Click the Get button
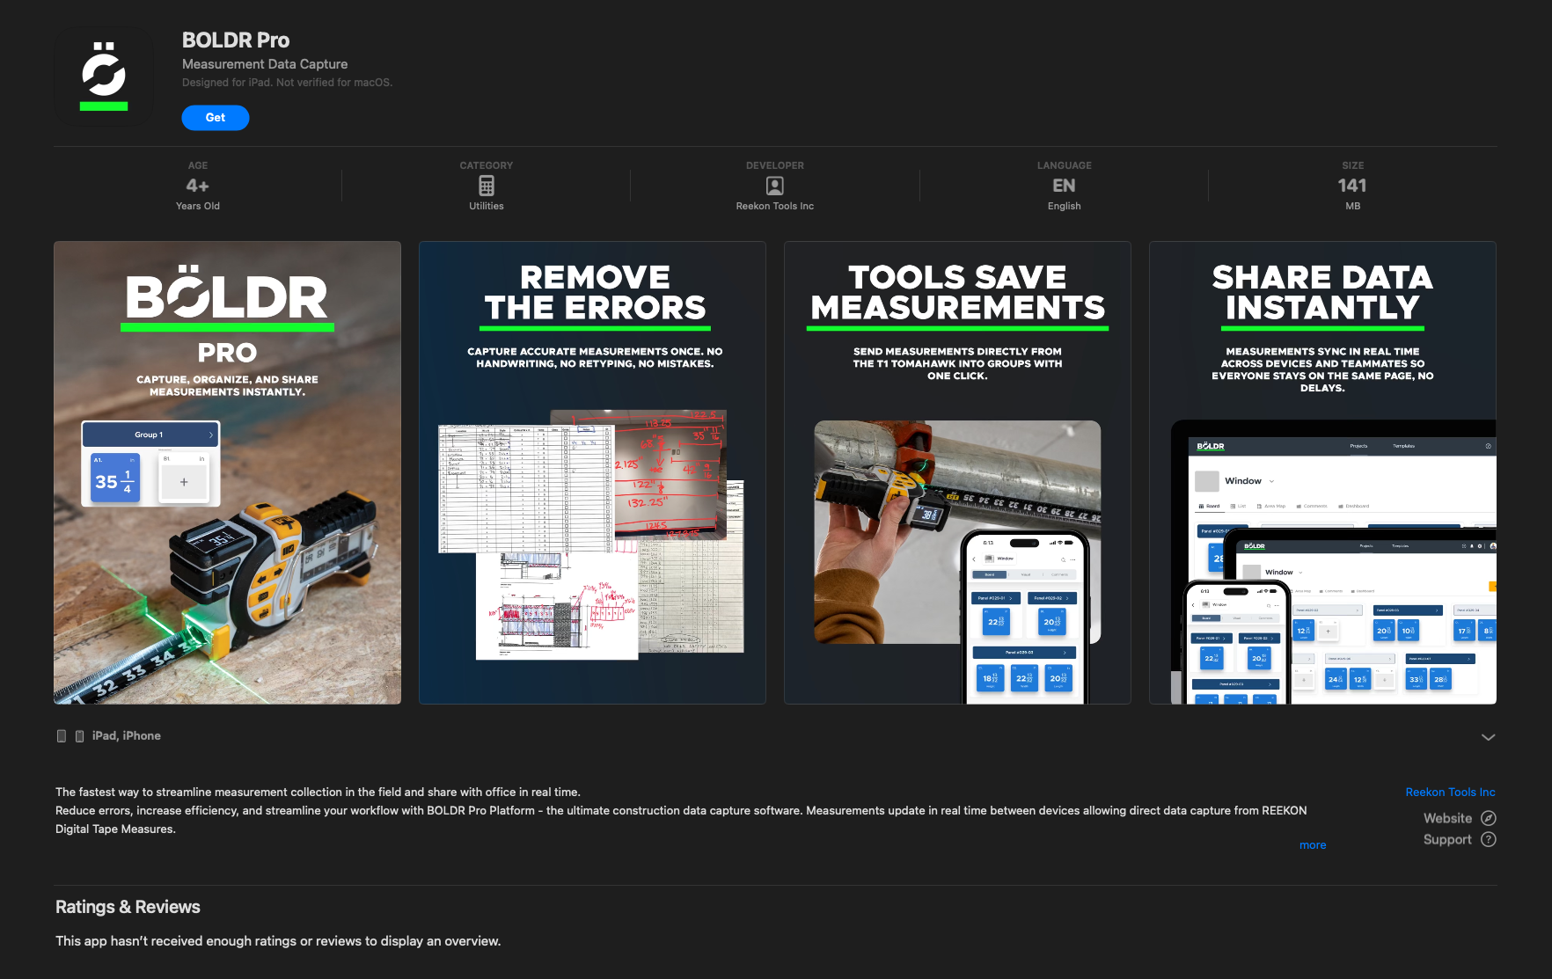 pyautogui.click(x=216, y=118)
